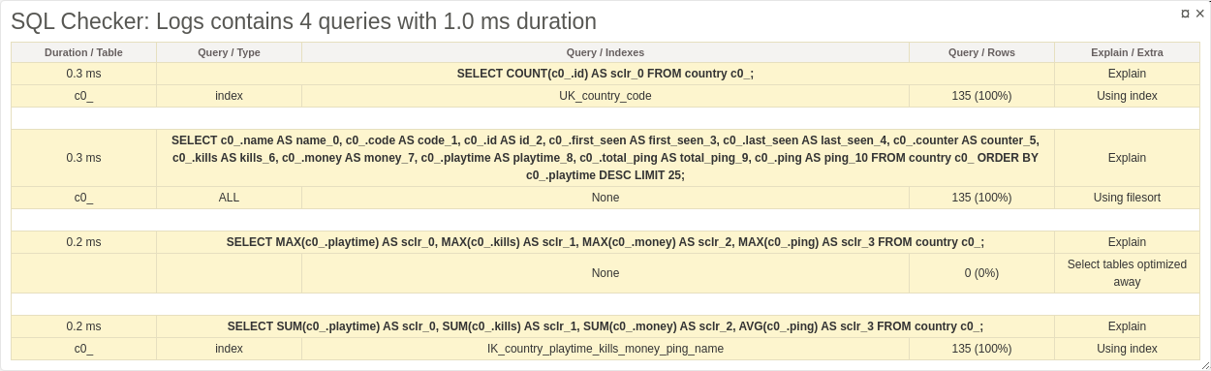Click the ALL query type cell
Image resolution: width=1211 pixels, height=371 pixels.
click(229, 198)
